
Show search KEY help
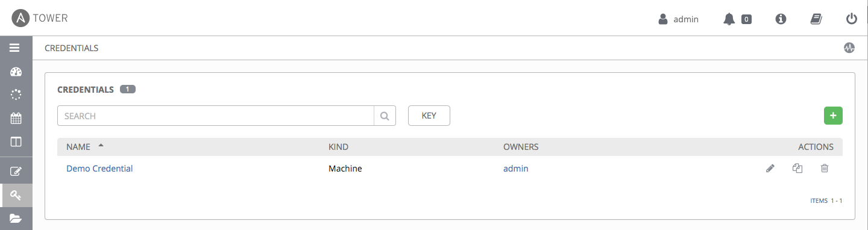coord(429,116)
